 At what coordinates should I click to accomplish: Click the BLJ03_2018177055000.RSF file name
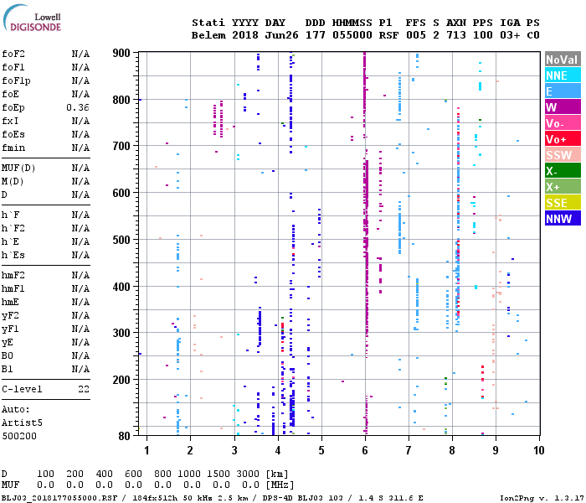coord(59,498)
